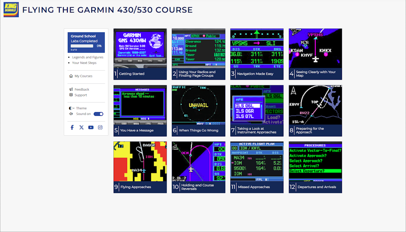The image size is (406, 232).
Task: Open the X (Twitter) icon link
Action: click(82, 128)
